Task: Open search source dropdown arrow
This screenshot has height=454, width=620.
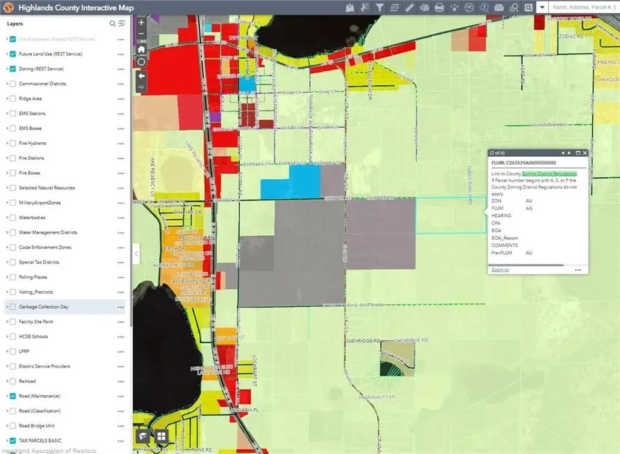Action: [542, 7]
